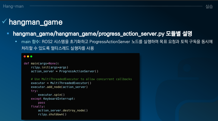The width and height of the screenshot is (218, 121).
Task: Click the 'Hang-man' header label
Action: 13,6
